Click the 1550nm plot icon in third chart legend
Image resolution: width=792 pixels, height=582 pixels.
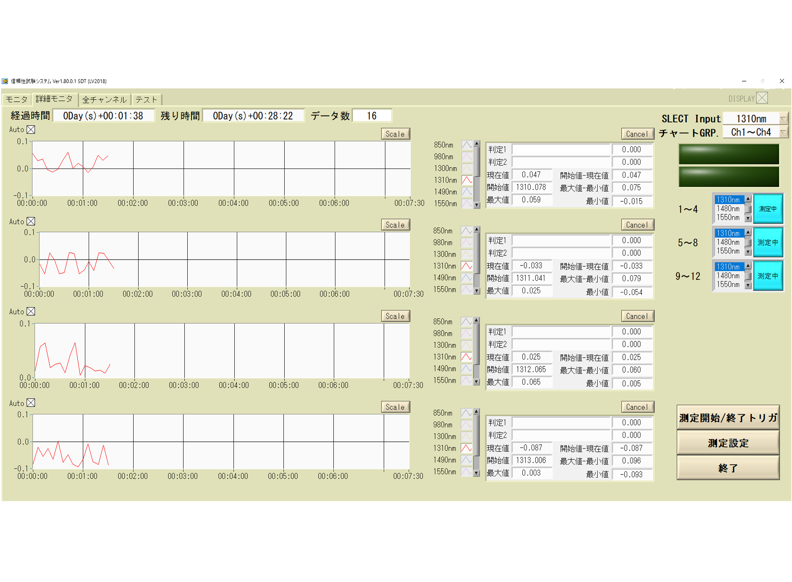[x=467, y=380]
